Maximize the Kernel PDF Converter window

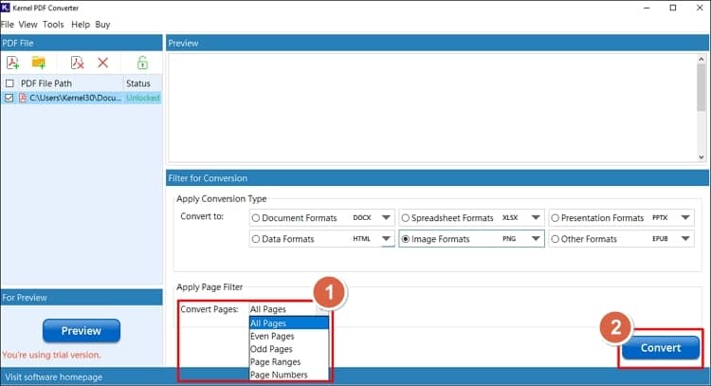click(673, 8)
